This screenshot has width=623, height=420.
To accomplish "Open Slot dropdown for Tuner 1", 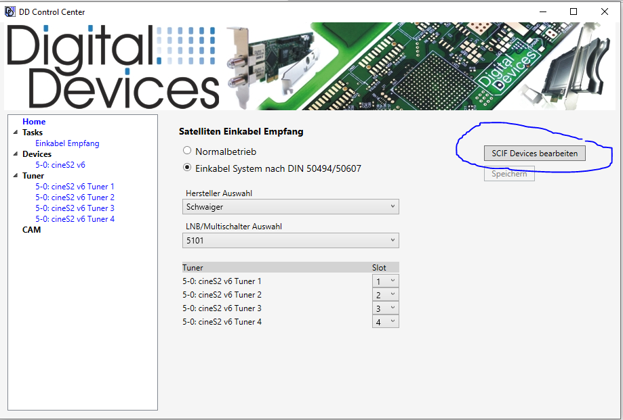I will pos(386,281).
